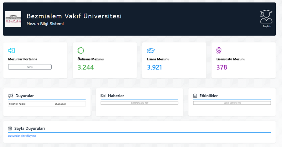The height and width of the screenshot is (147, 282).
Task: Click the Duyurular section heading
Action: [x=25, y=96]
